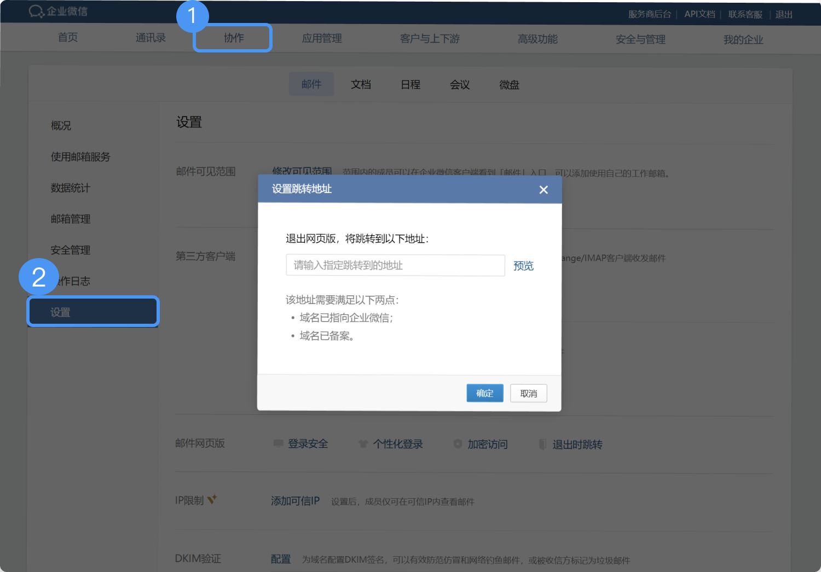Confirm with the 确定 button
Image resolution: width=821 pixels, height=572 pixels.
click(485, 393)
